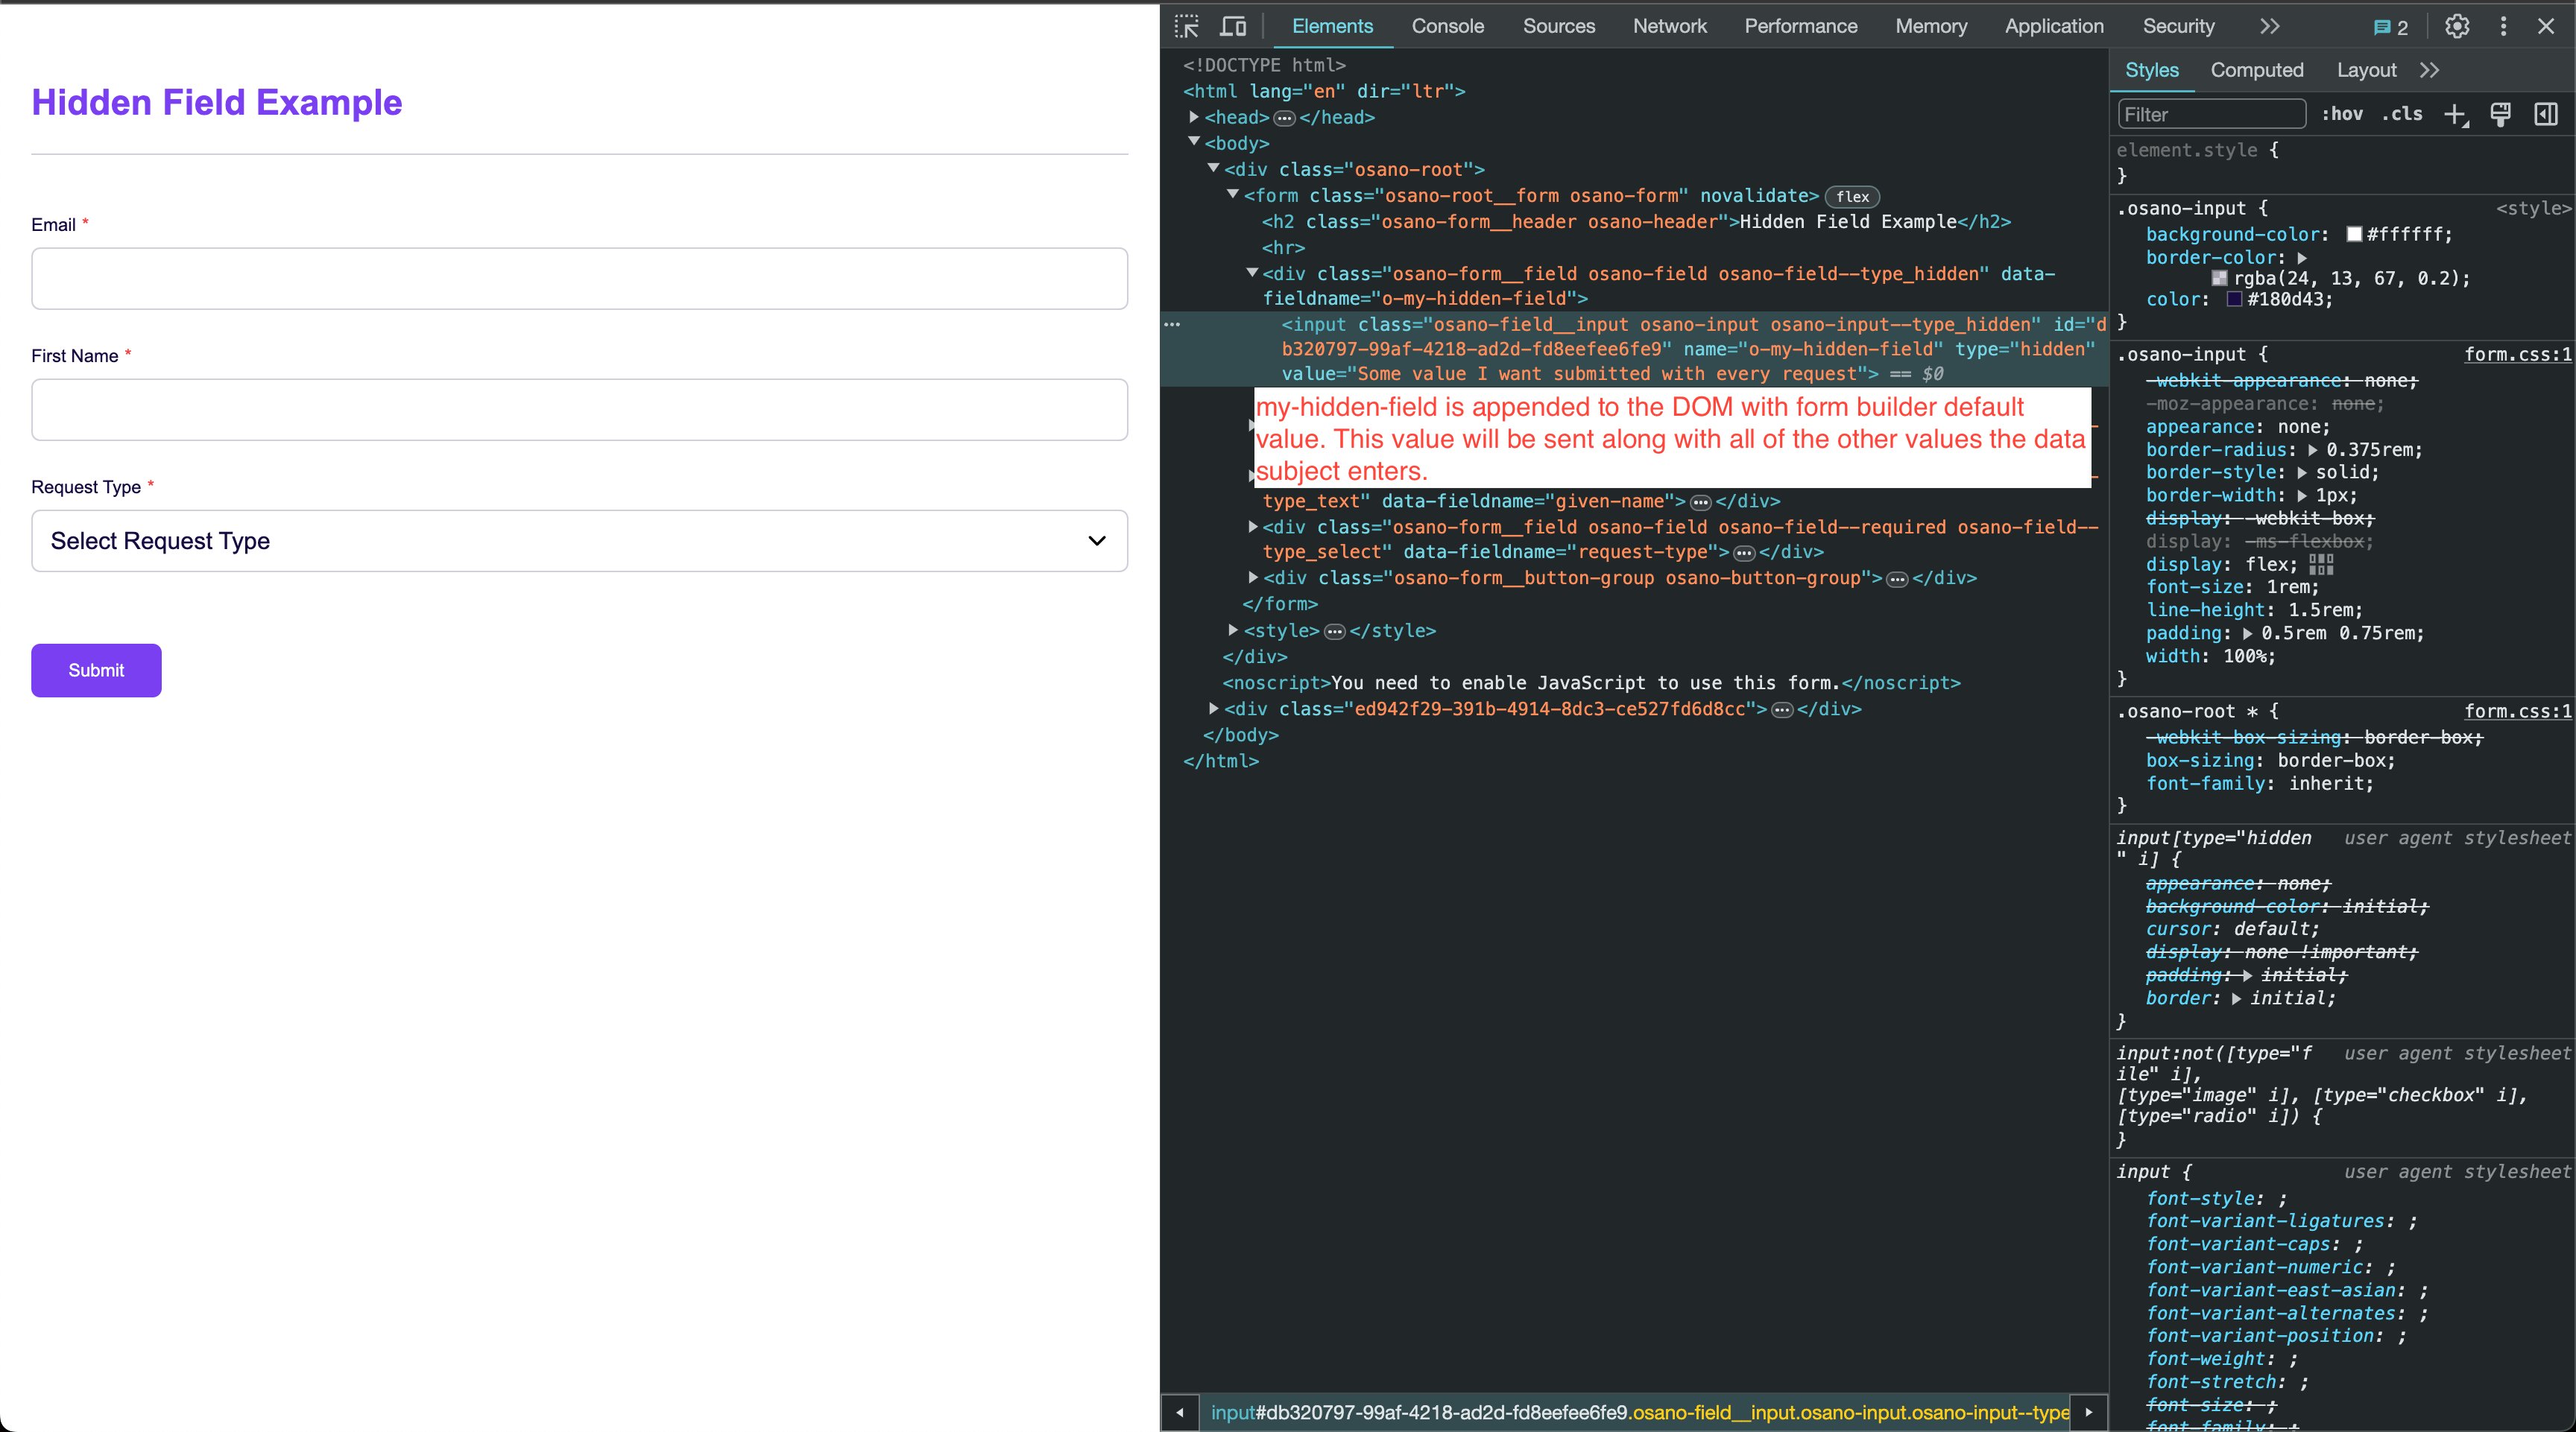Collapse the osano-root div node
The image size is (2576, 1432).
1213,169
